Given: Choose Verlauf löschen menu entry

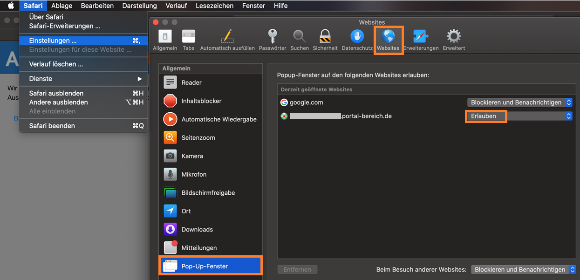Looking at the screenshot, I should (x=83, y=64).
